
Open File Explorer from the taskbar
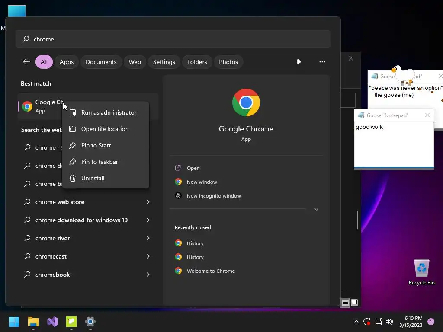click(33, 322)
